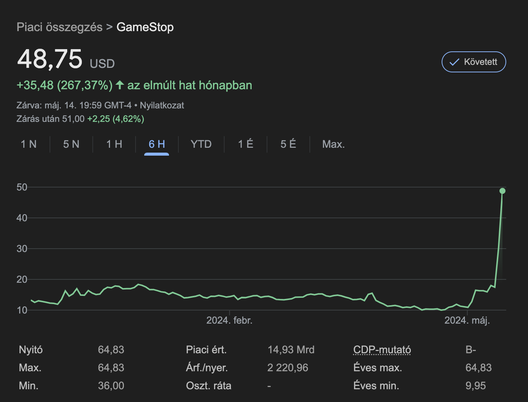Viewport: 528px width, 402px height.
Task: Select the 5 É five-year range
Action: click(x=288, y=144)
